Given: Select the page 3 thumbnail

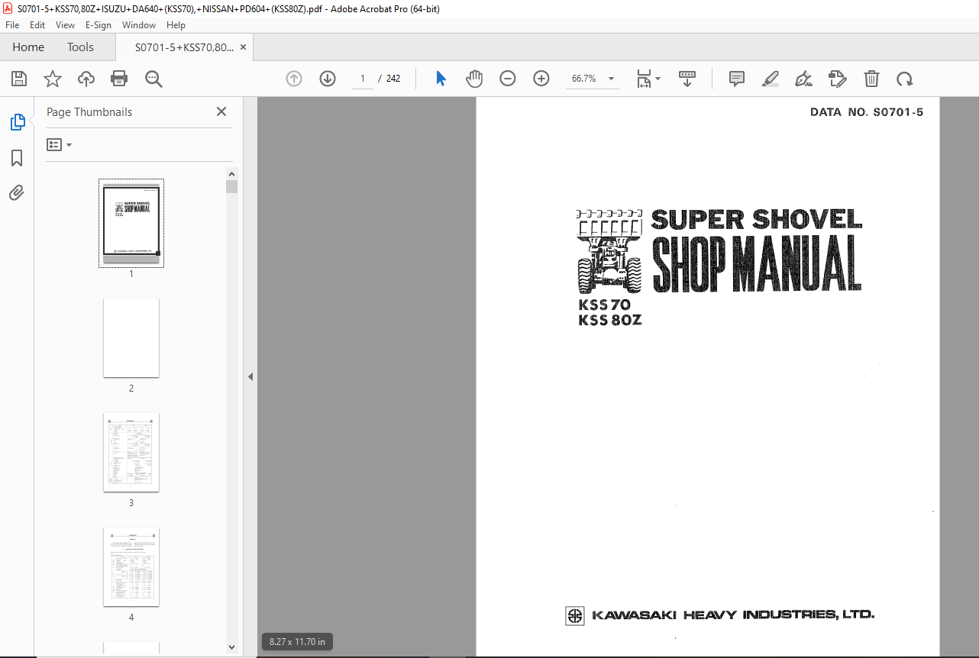Looking at the screenshot, I should [x=131, y=452].
